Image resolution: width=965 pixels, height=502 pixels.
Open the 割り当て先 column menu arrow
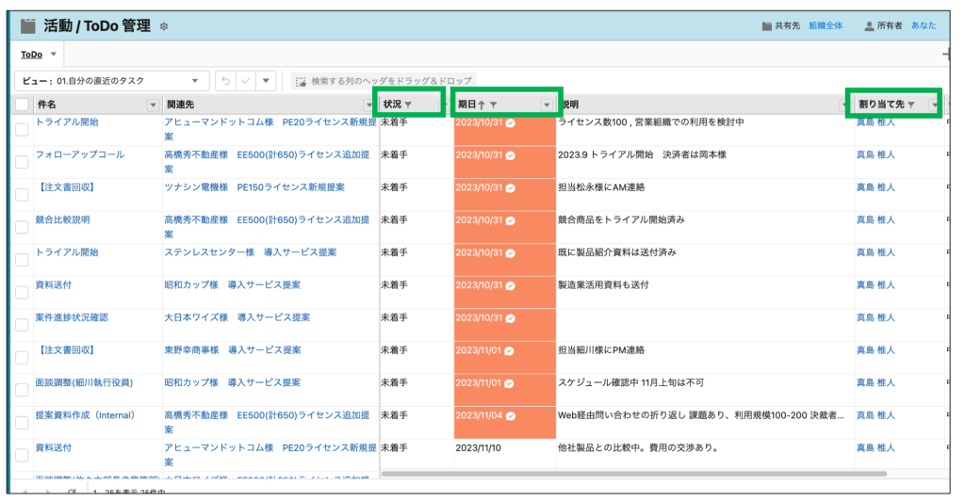(x=935, y=105)
